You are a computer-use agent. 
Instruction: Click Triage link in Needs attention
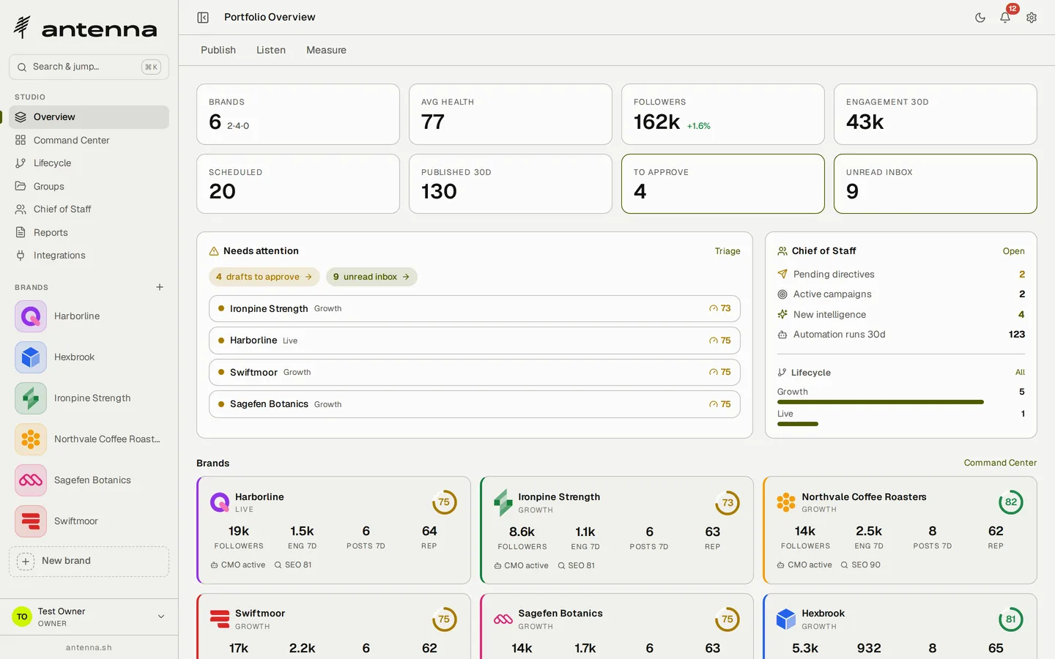[x=728, y=251]
